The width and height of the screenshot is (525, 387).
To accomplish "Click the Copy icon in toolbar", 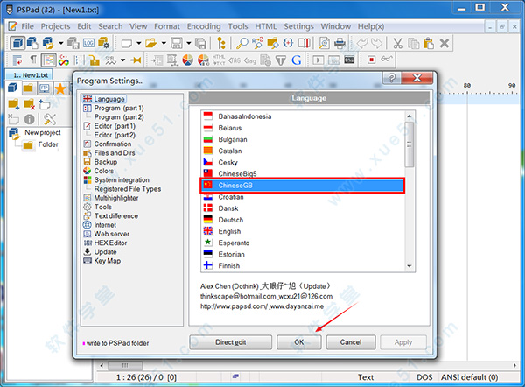I will click(x=413, y=43).
